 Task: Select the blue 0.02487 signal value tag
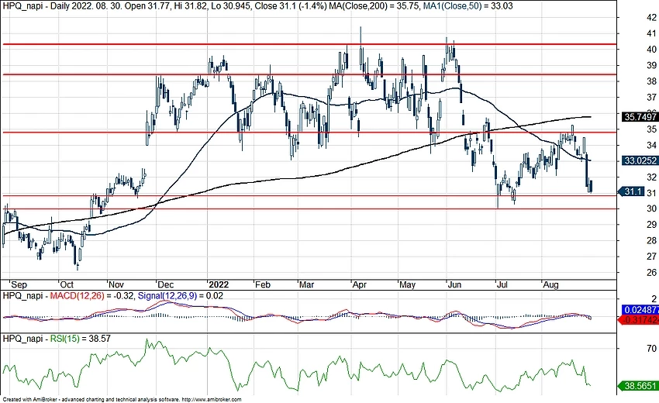pos(640,310)
